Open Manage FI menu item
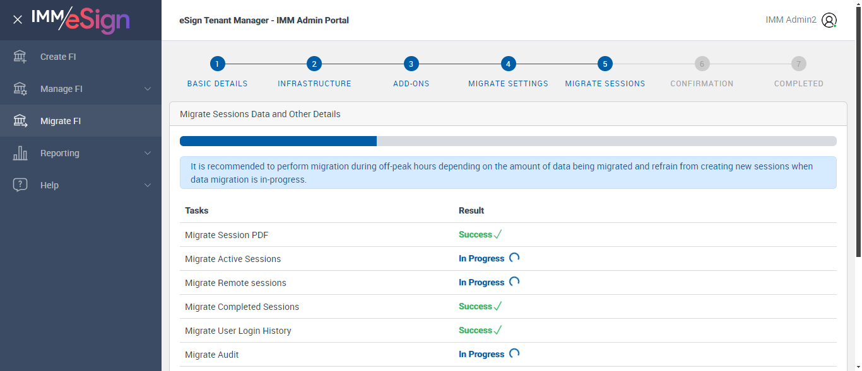This screenshot has width=862, height=371. (81, 89)
